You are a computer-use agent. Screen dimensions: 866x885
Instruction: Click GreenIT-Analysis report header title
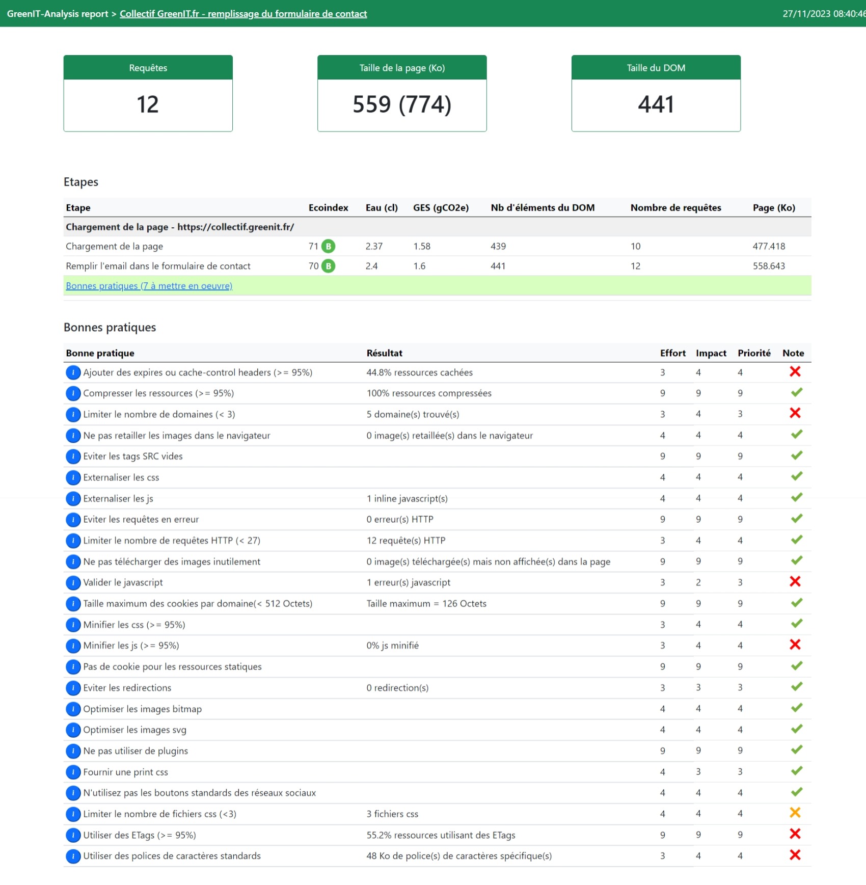point(58,14)
